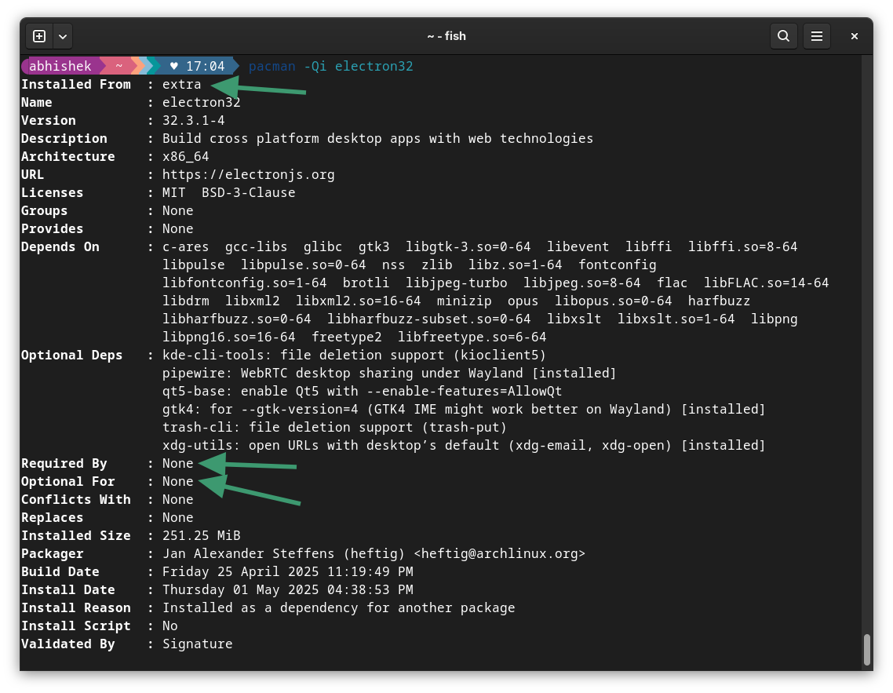Click the 'pacman' command text
Viewport: 893px width, 693px height.
(272, 66)
